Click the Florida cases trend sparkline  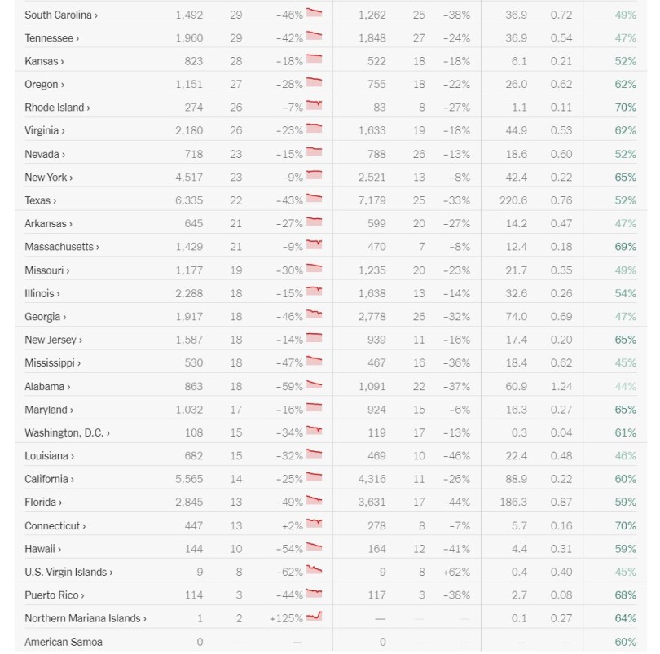tap(315, 501)
